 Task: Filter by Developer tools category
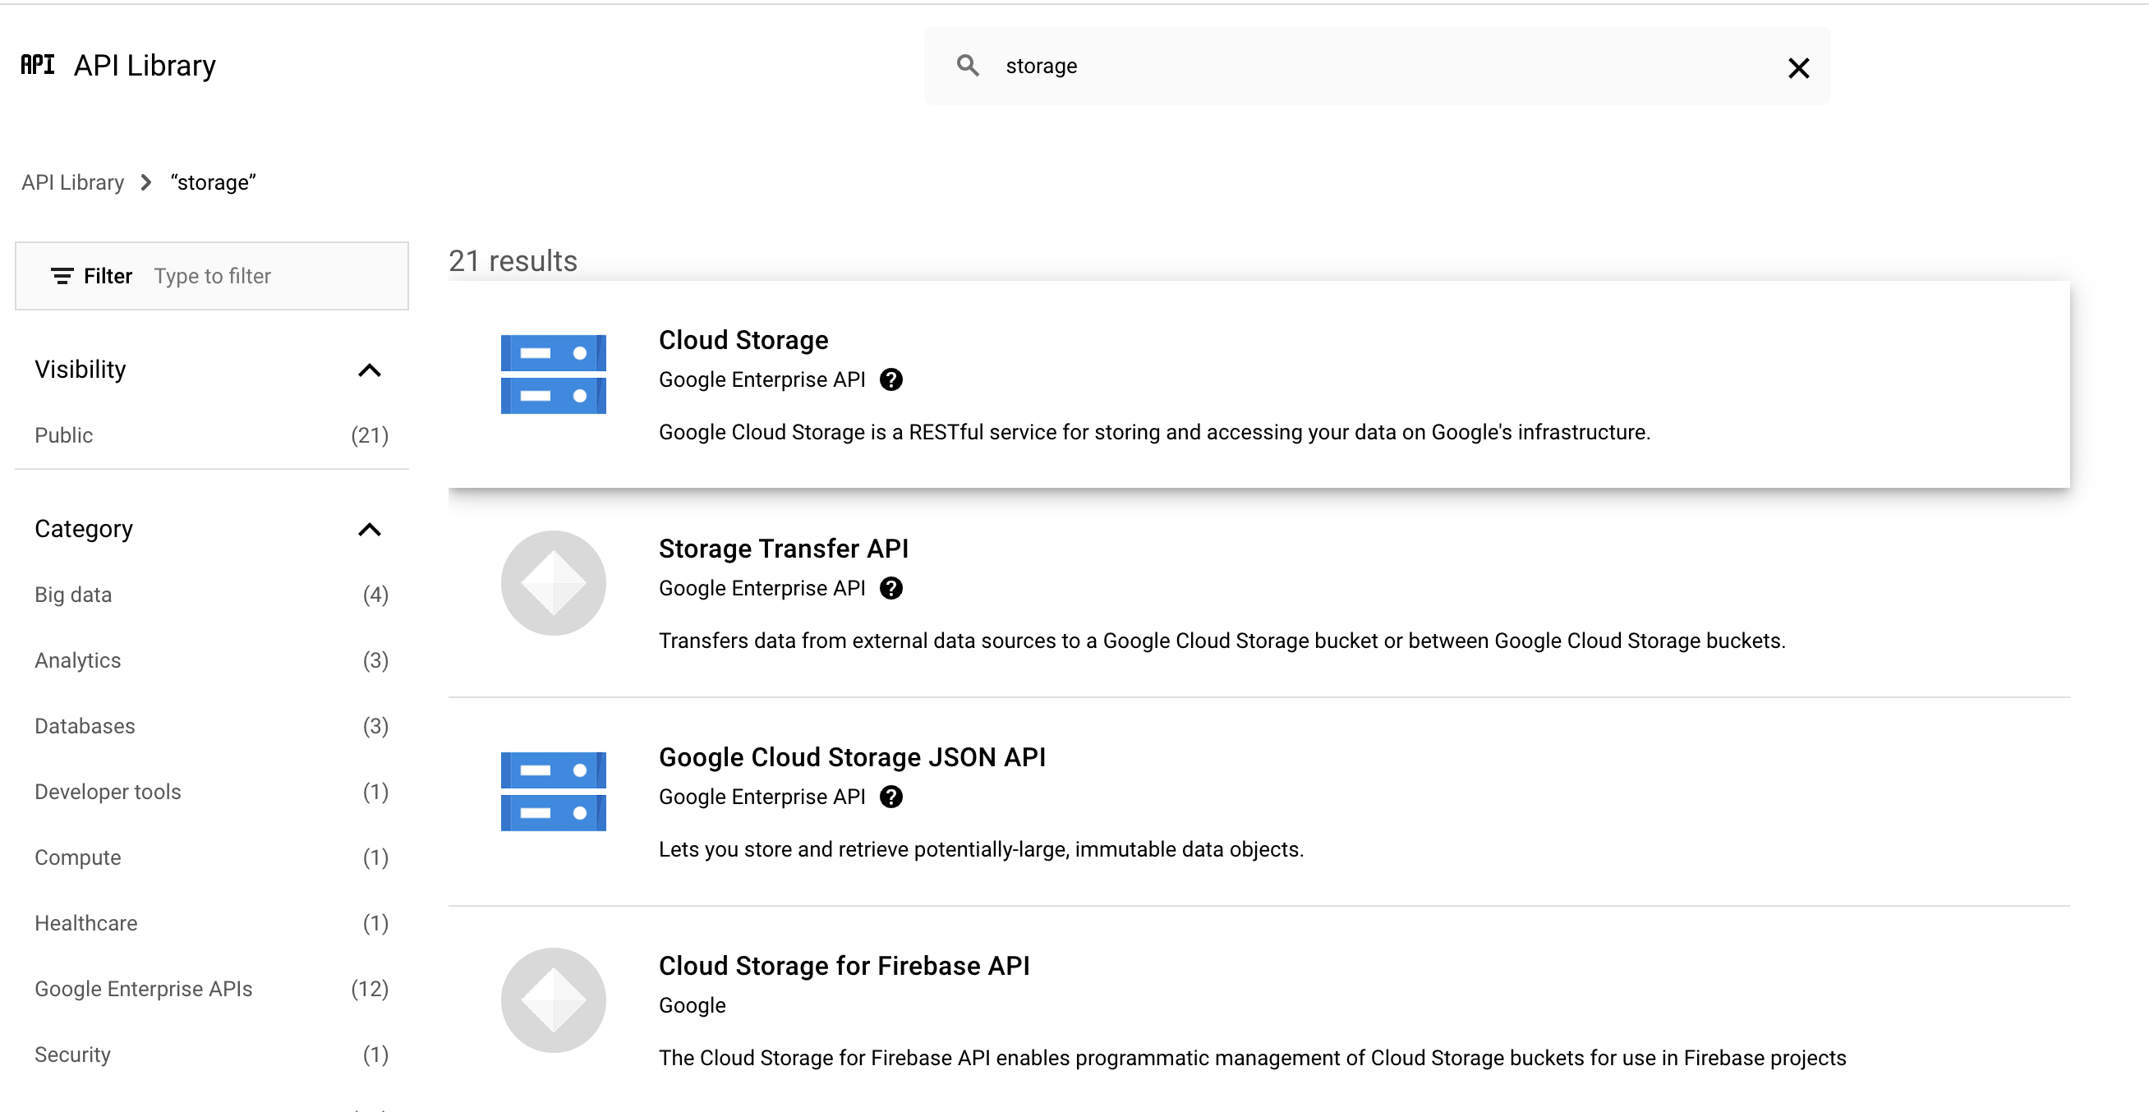212,792
